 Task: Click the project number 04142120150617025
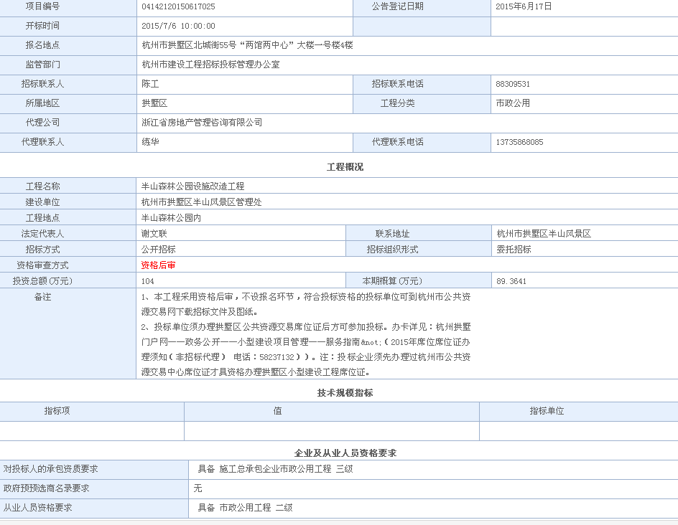point(178,6)
